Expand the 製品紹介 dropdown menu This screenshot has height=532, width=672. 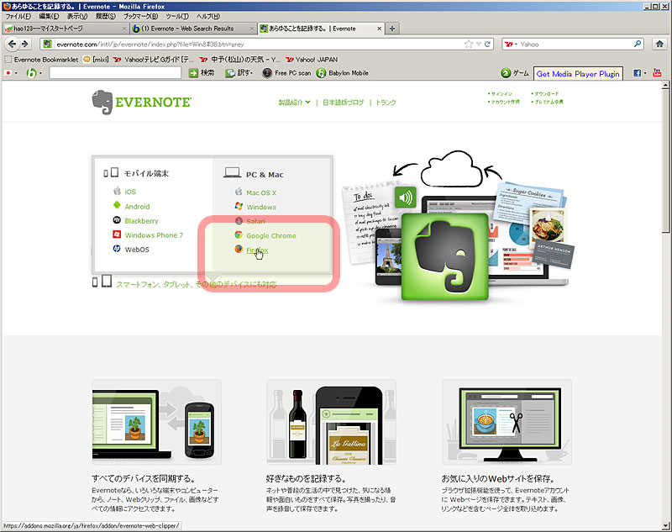(x=294, y=103)
